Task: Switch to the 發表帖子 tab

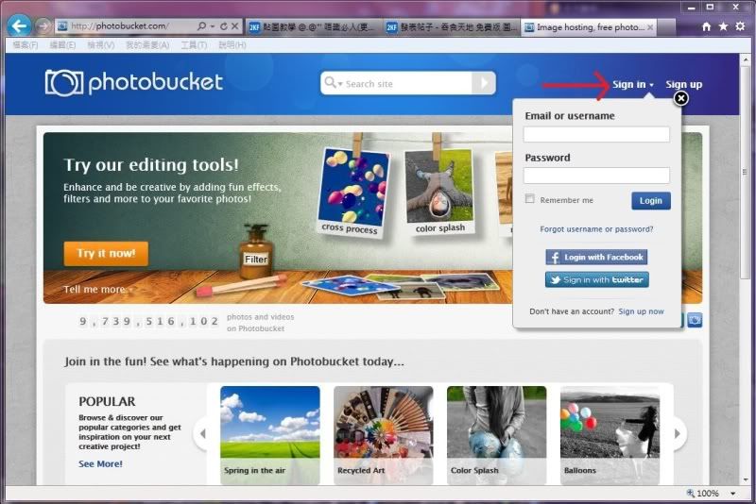Action: pyautogui.click(x=452, y=27)
